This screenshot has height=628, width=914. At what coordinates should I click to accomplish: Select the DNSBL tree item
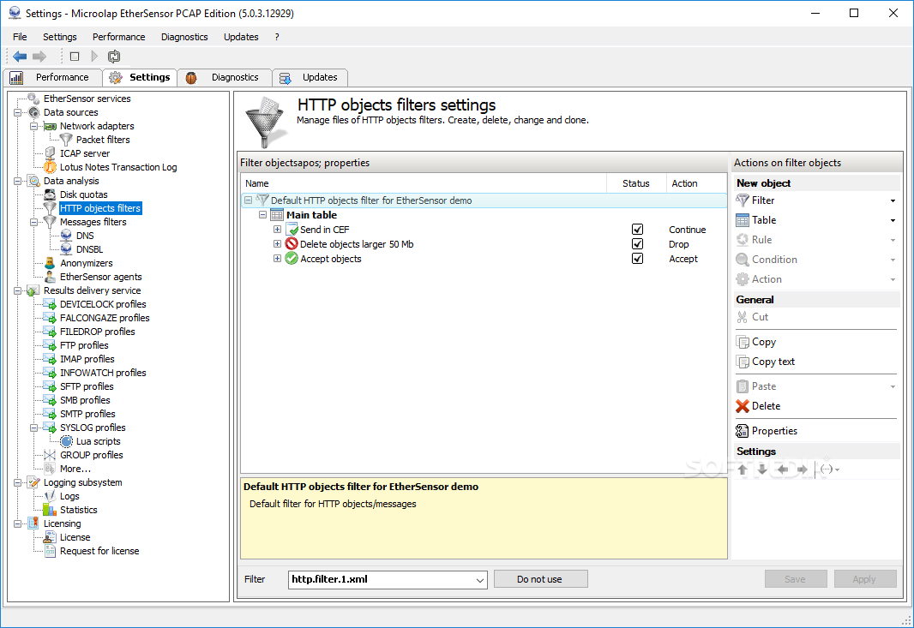tap(90, 249)
